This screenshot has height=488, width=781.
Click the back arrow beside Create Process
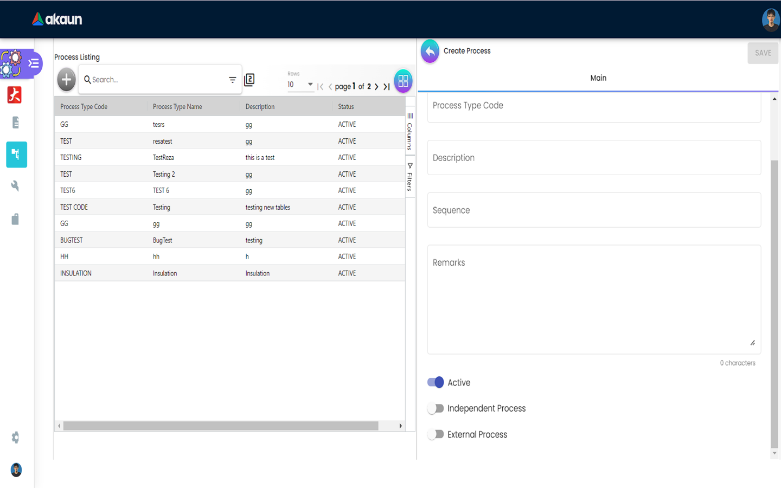430,52
